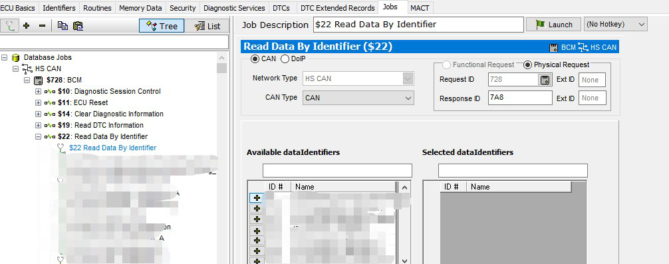Open the DTCs tab
Viewport: 669px width, 264px height.
pos(281,8)
